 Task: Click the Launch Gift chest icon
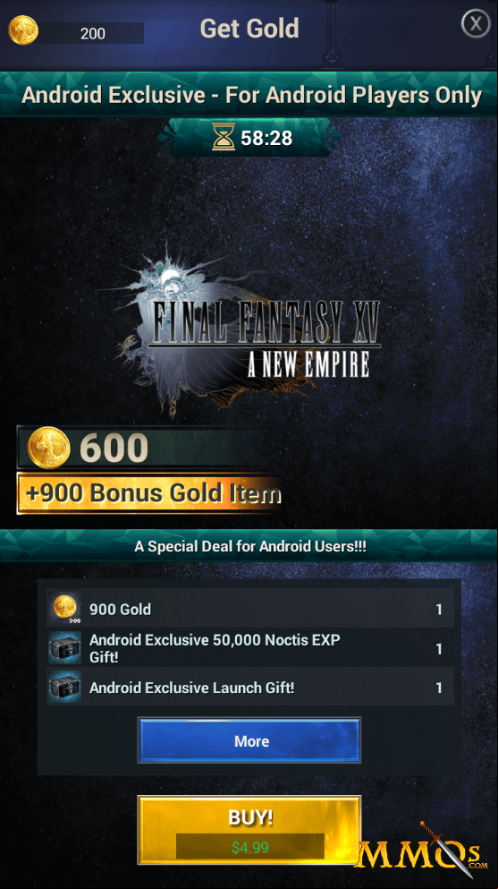[x=64, y=688]
